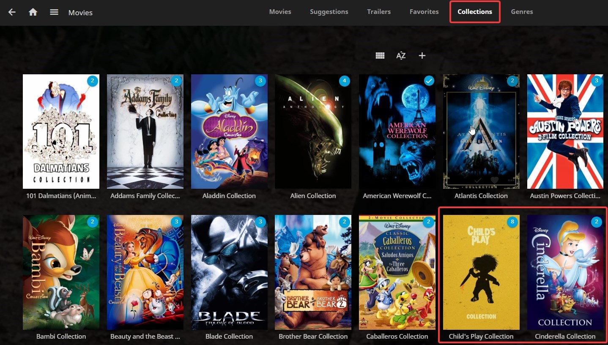Open the Bambi Collection poster

[x=61, y=272]
